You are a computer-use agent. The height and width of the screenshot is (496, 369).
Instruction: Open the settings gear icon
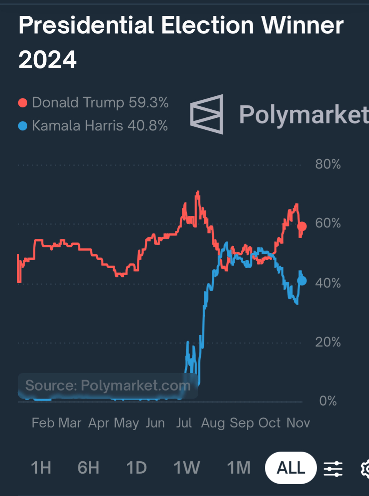(365, 468)
